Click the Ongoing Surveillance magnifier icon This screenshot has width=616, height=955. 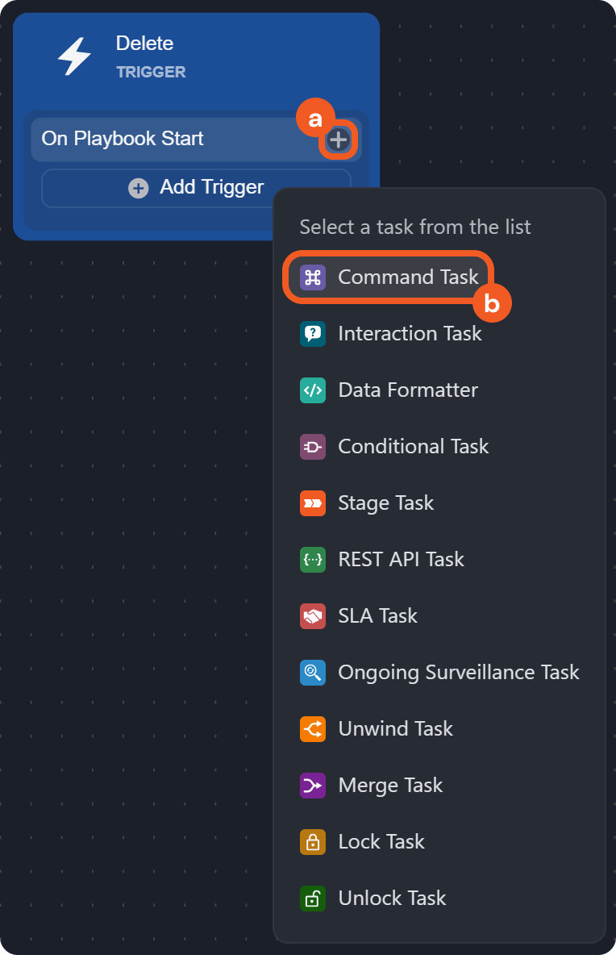click(x=312, y=673)
